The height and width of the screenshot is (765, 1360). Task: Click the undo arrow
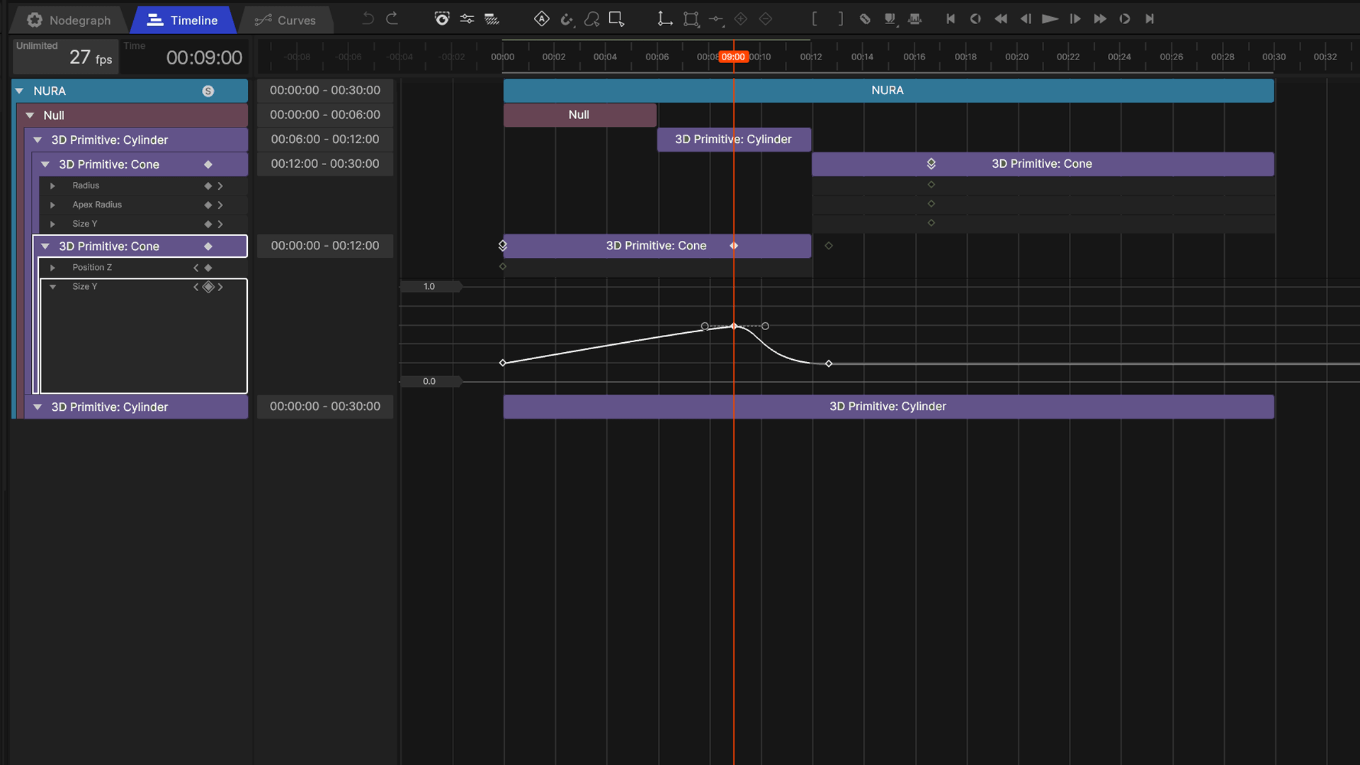pyautogui.click(x=368, y=18)
